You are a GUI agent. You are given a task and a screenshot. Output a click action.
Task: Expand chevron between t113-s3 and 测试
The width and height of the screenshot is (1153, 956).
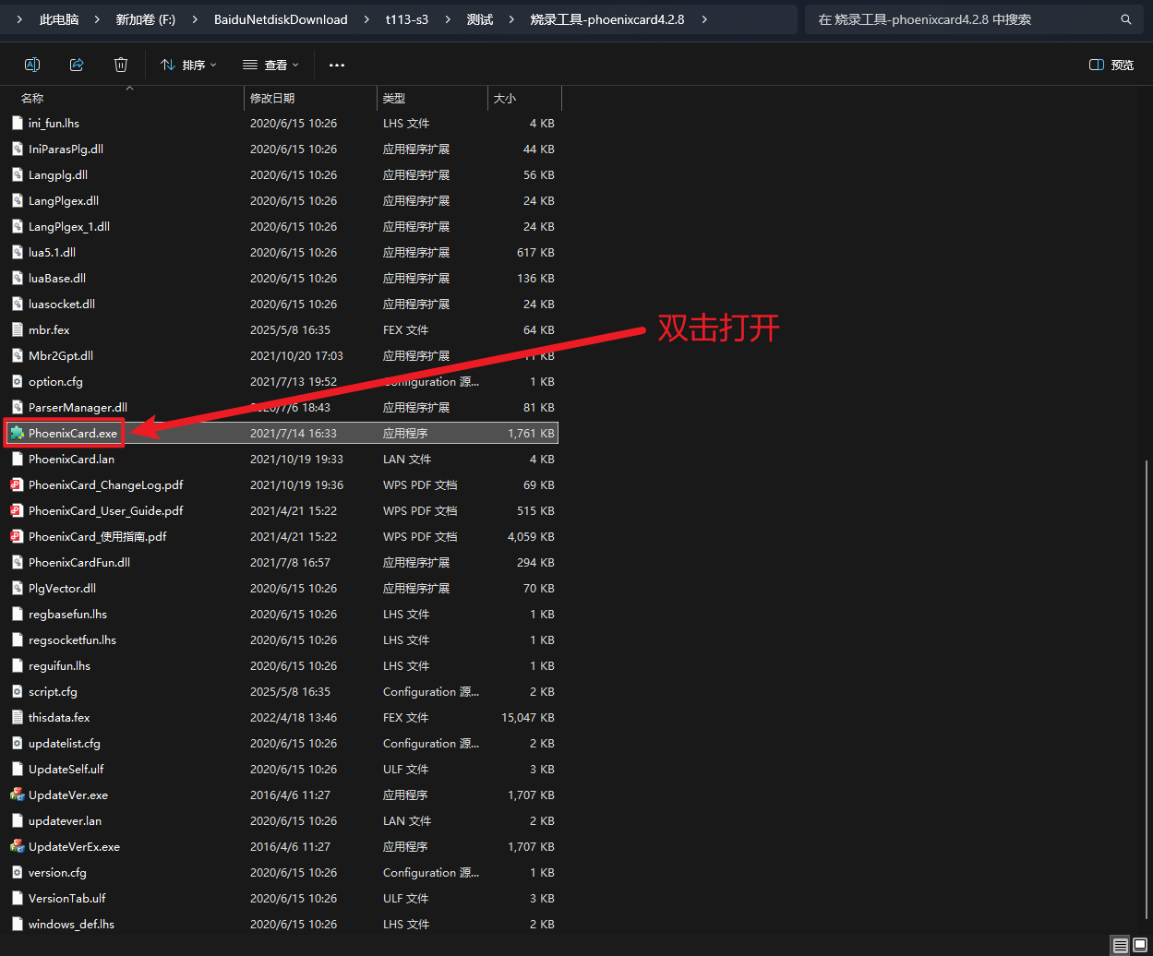click(449, 19)
